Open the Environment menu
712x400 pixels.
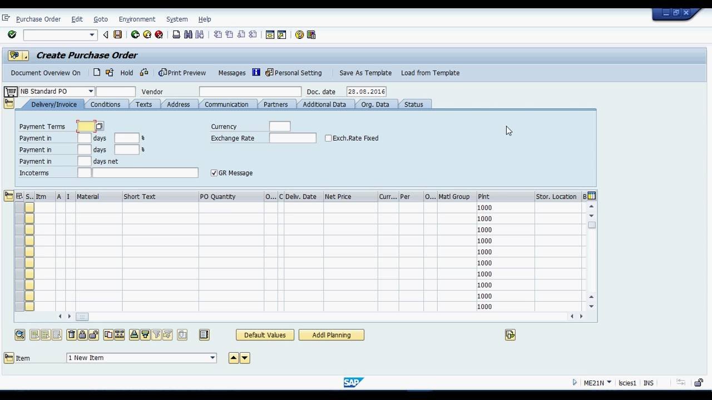coord(137,19)
